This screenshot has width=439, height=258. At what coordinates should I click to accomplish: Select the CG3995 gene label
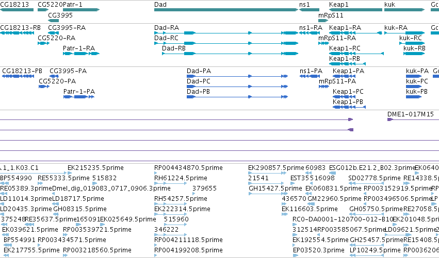(60, 15)
